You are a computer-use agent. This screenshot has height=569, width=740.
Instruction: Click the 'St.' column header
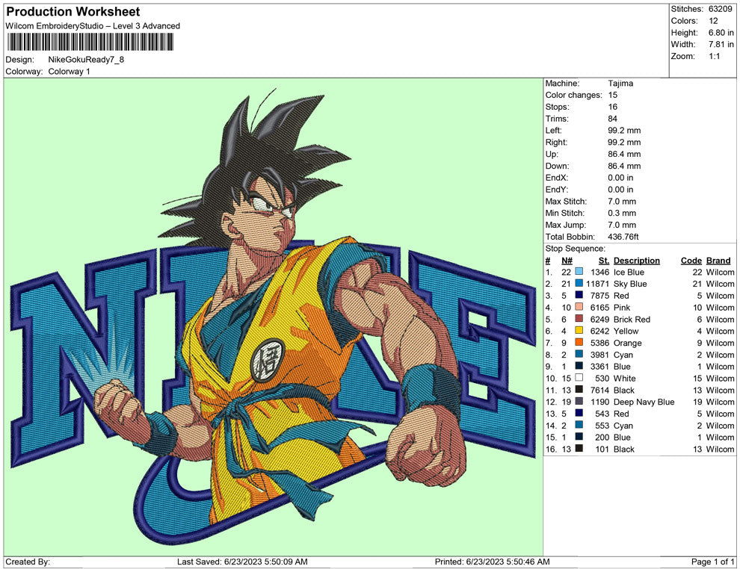(604, 261)
